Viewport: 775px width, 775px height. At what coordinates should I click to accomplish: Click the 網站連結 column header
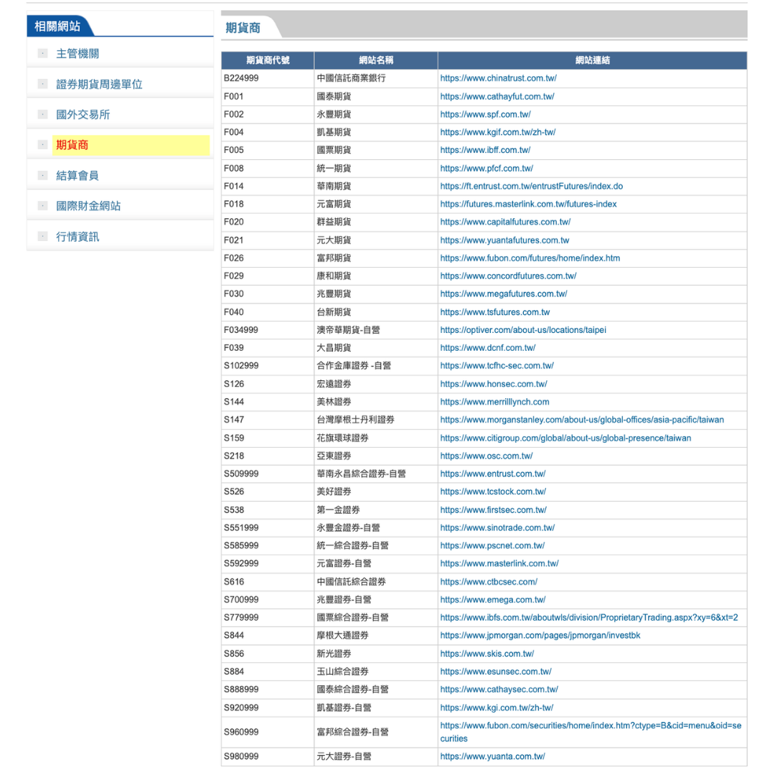(x=592, y=60)
